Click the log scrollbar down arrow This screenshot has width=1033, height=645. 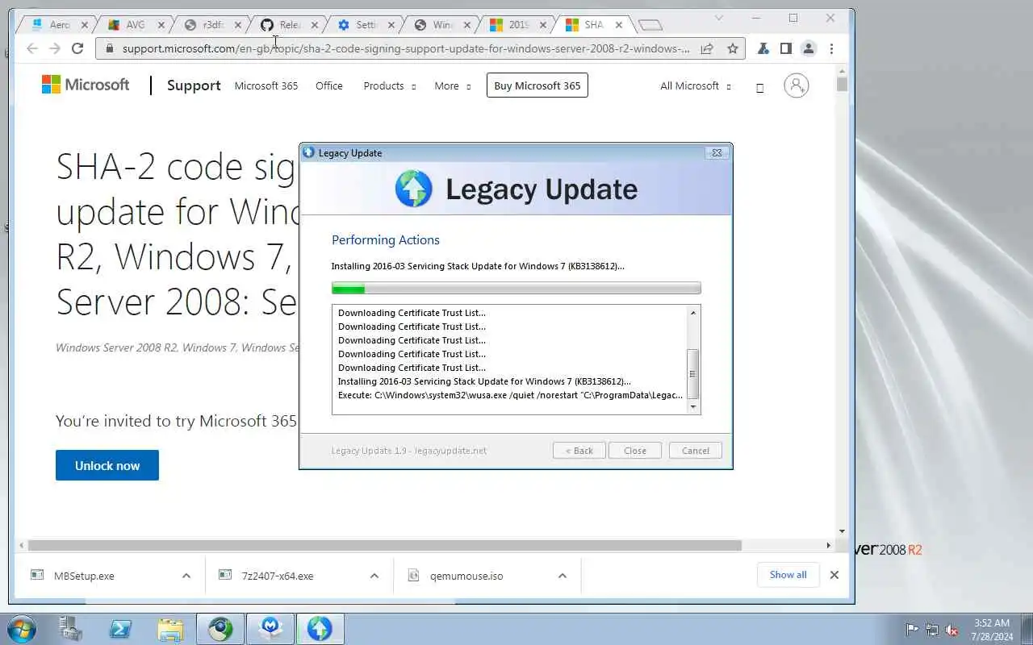(x=692, y=407)
